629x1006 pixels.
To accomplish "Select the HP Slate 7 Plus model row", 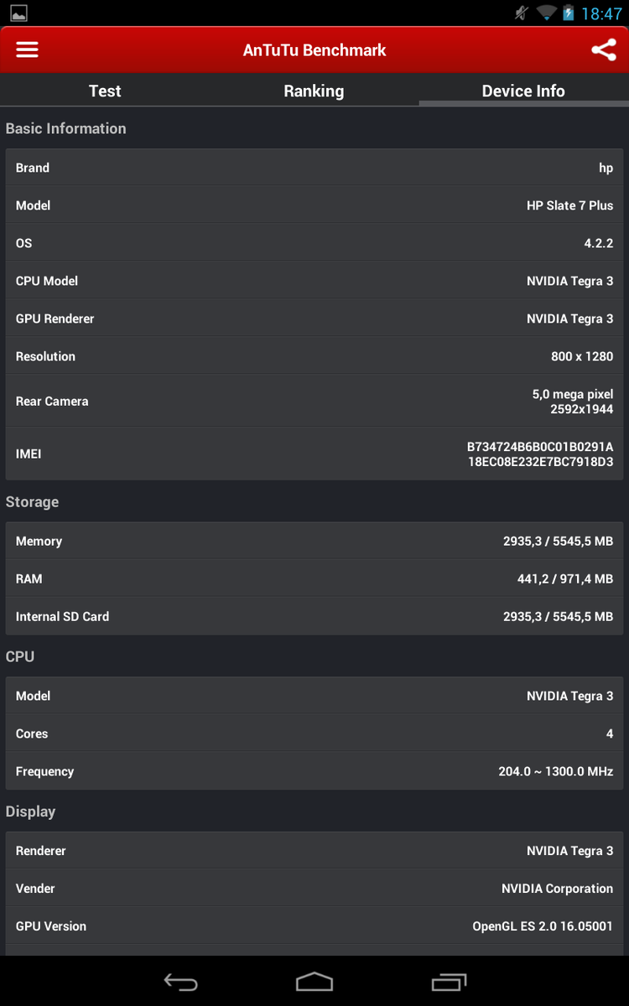I will pos(314,205).
